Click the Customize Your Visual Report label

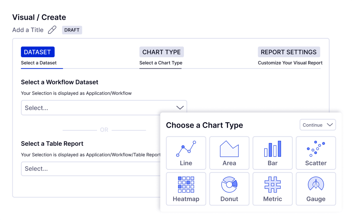coord(290,63)
